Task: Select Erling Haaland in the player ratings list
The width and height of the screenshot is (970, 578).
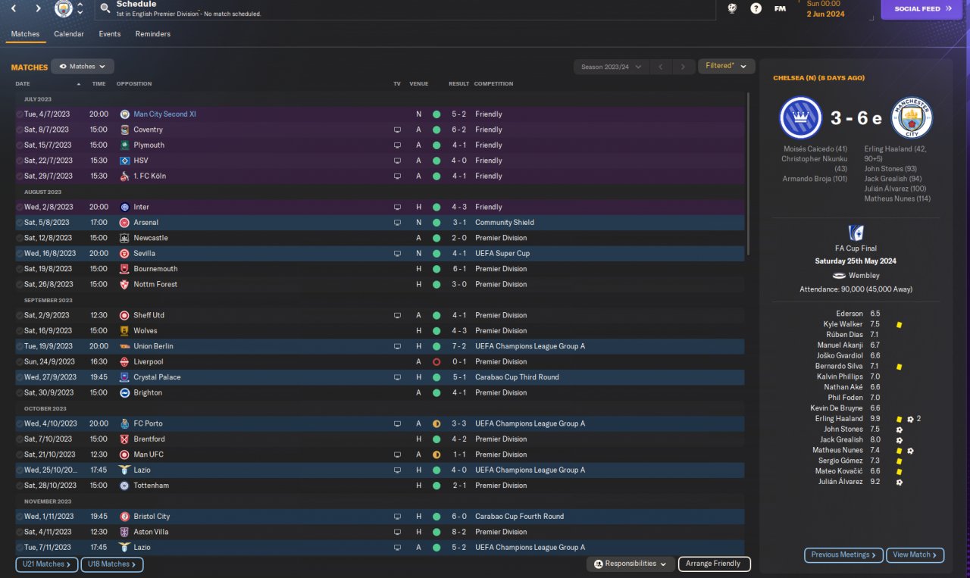Action: click(839, 419)
